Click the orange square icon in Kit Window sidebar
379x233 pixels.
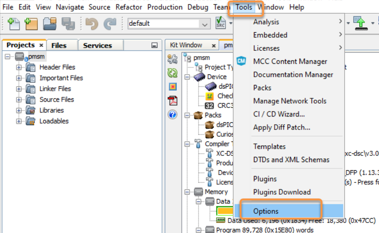click(x=172, y=86)
